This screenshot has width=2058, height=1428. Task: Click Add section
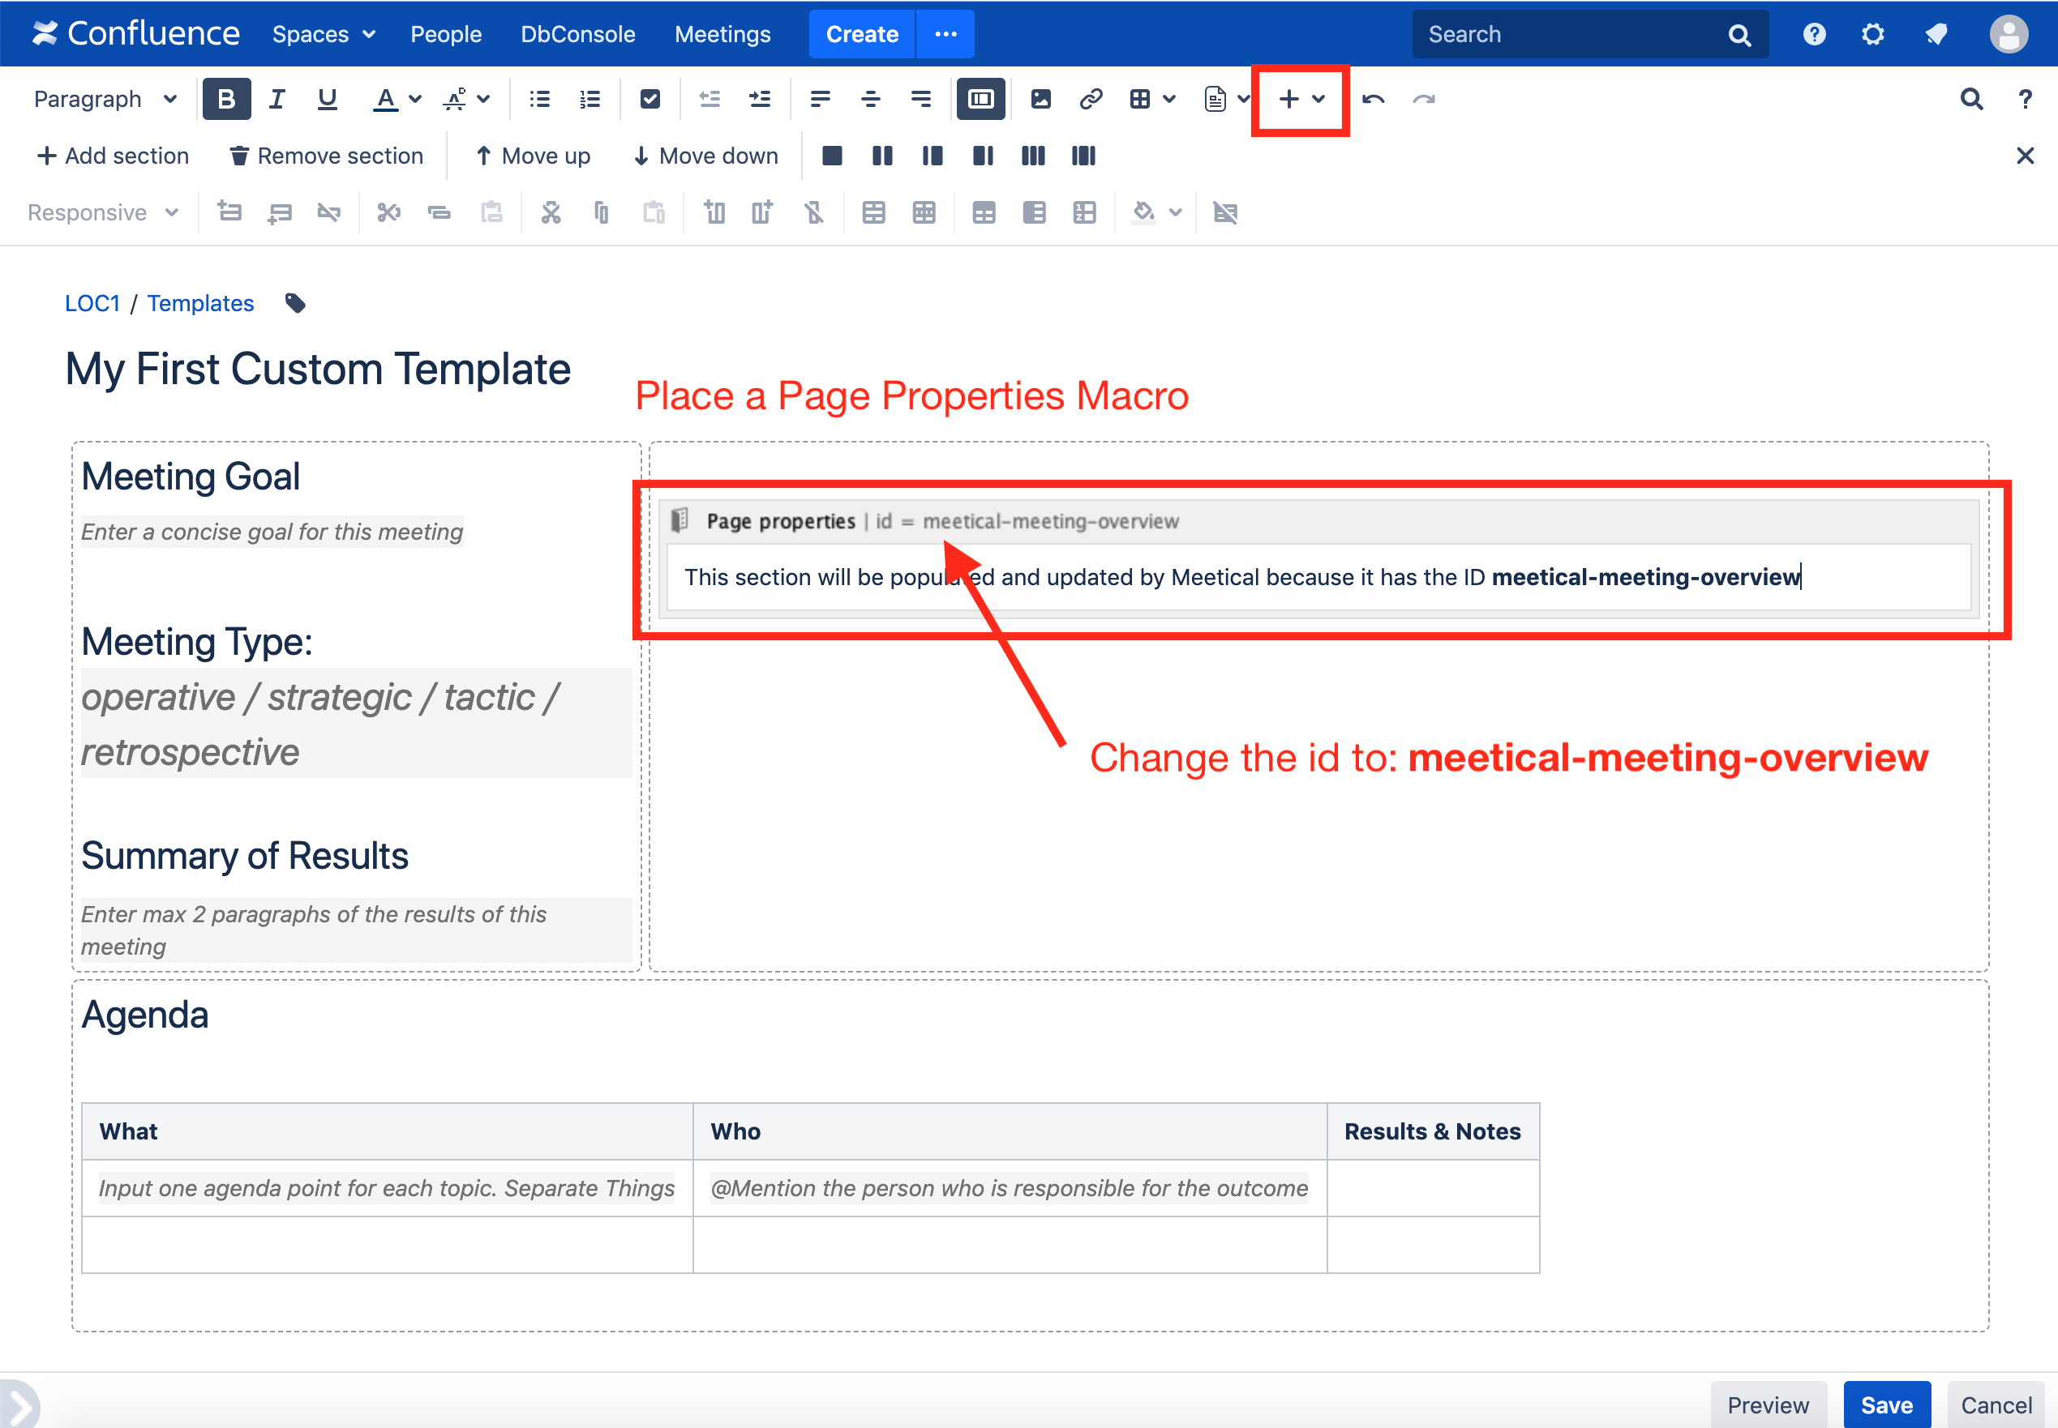coord(113,156)
